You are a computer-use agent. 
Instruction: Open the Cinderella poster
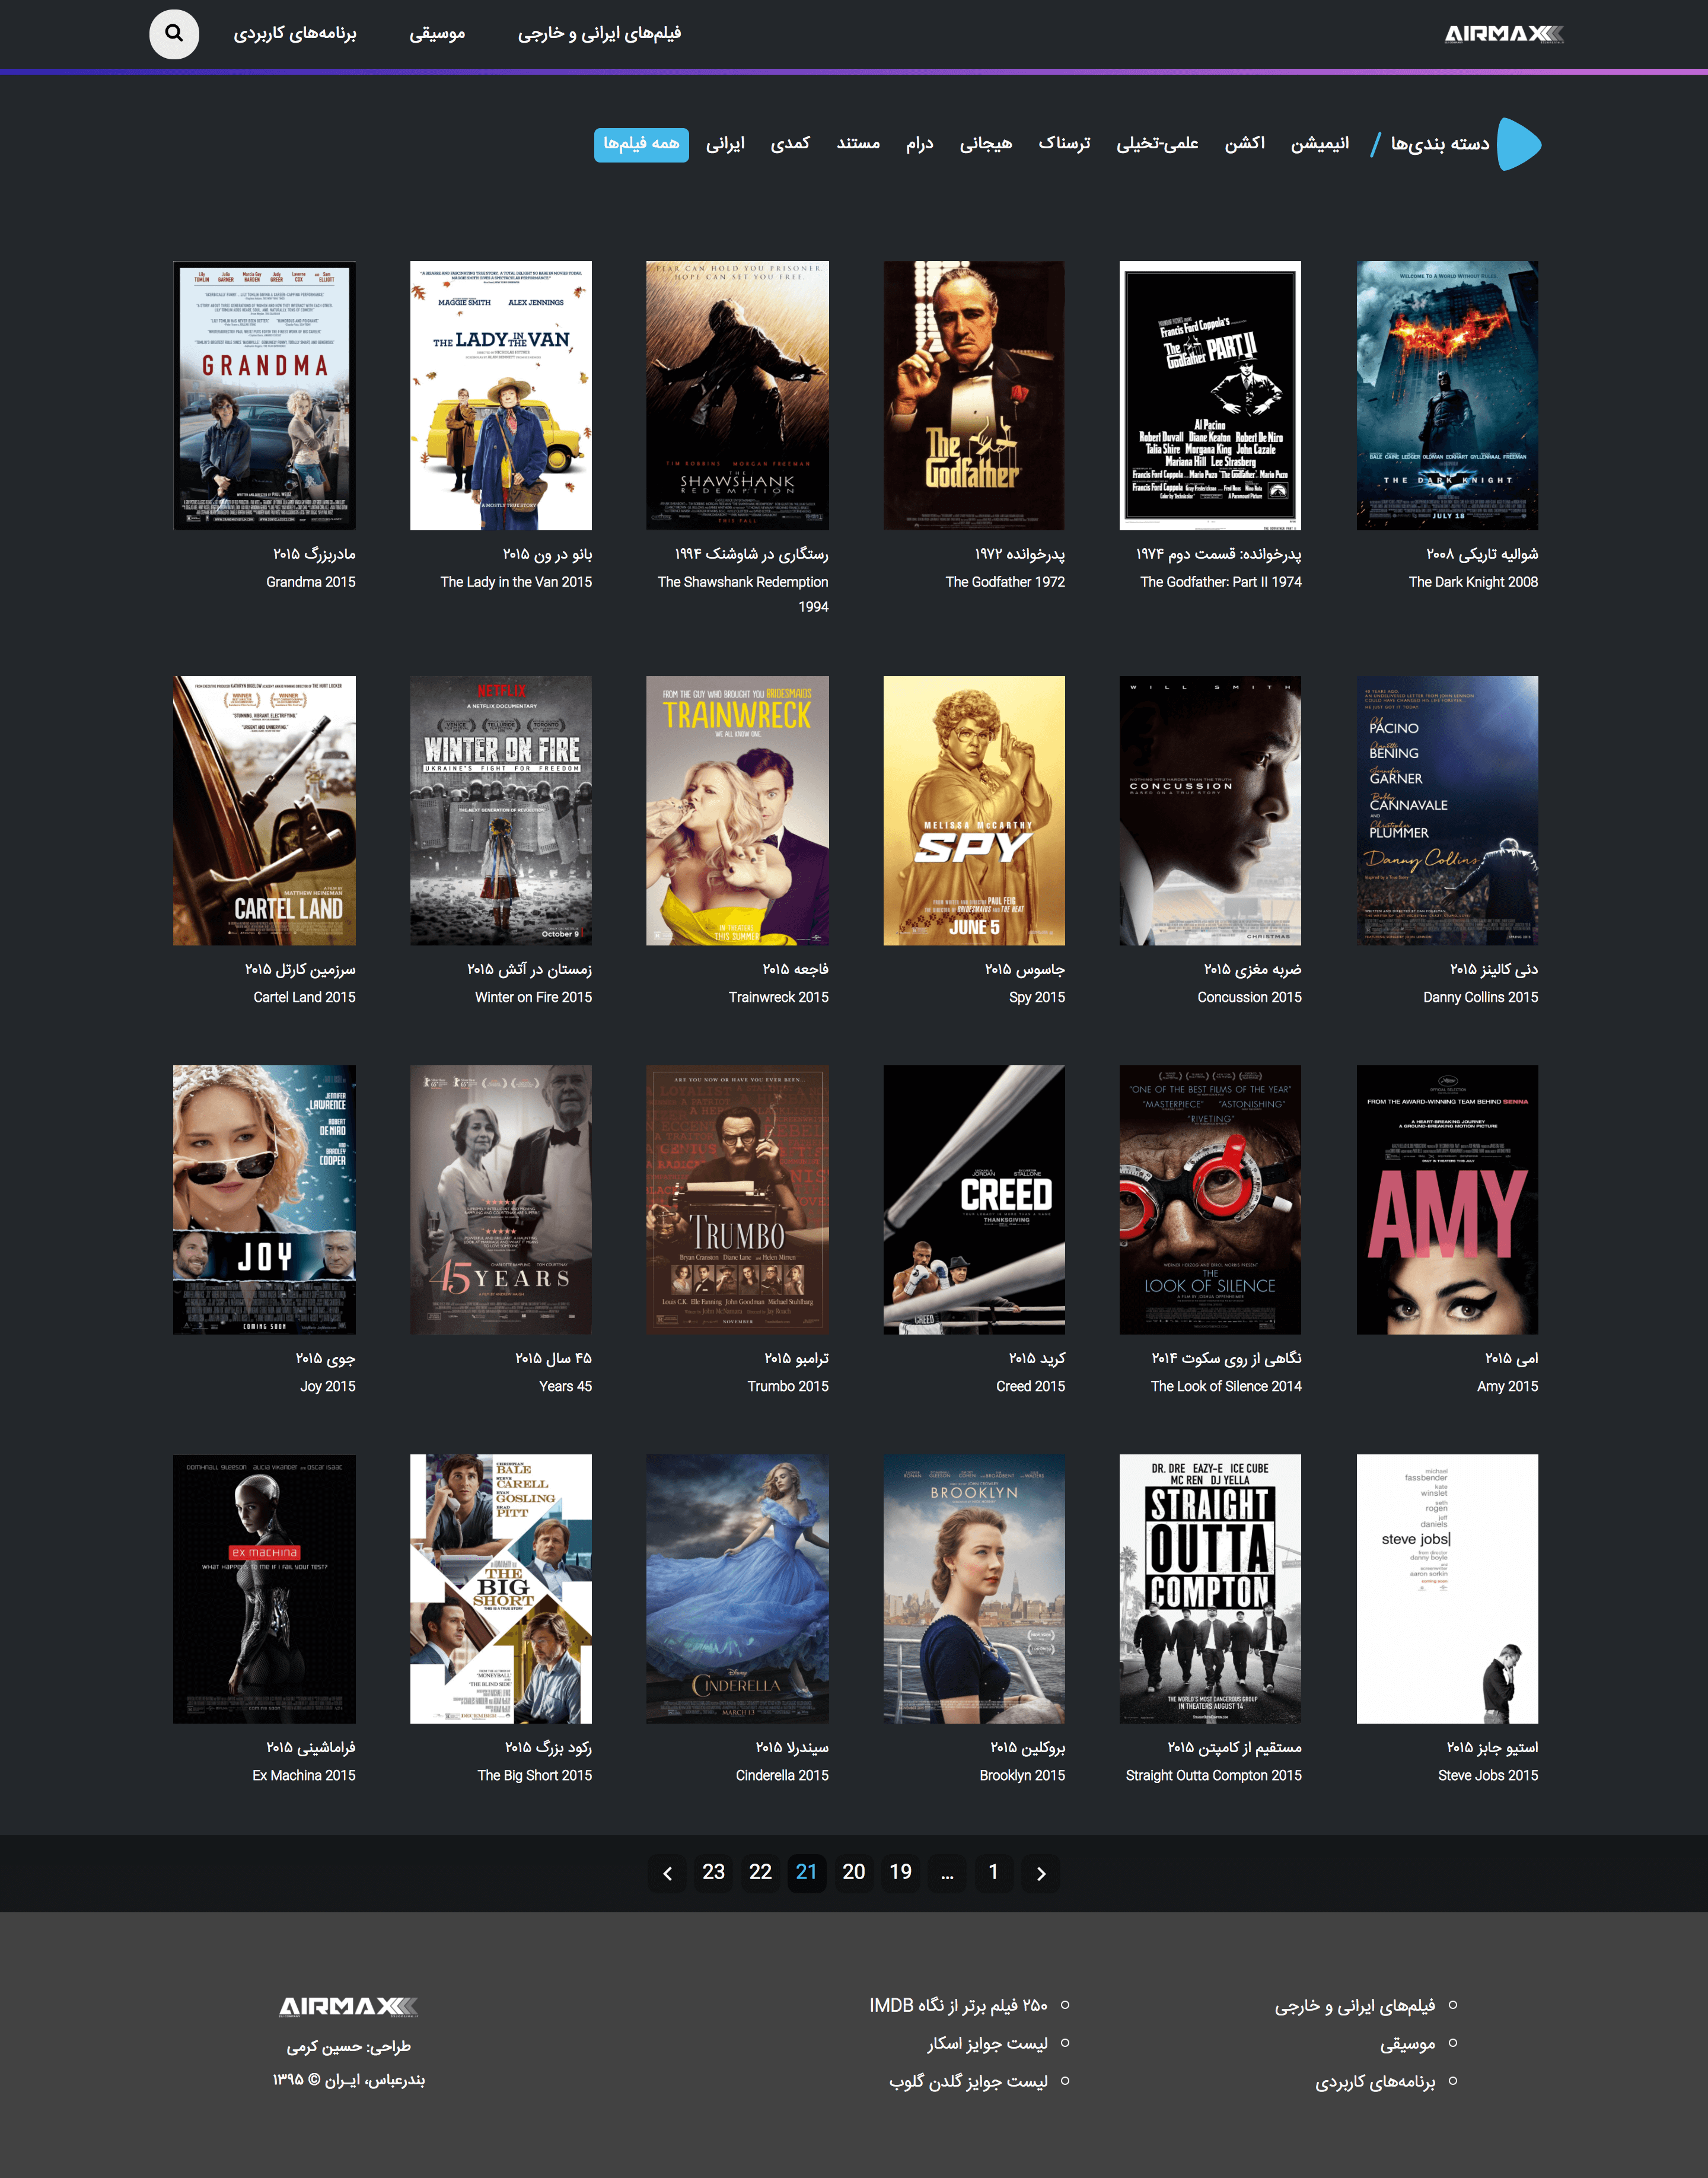(737, 1589)
